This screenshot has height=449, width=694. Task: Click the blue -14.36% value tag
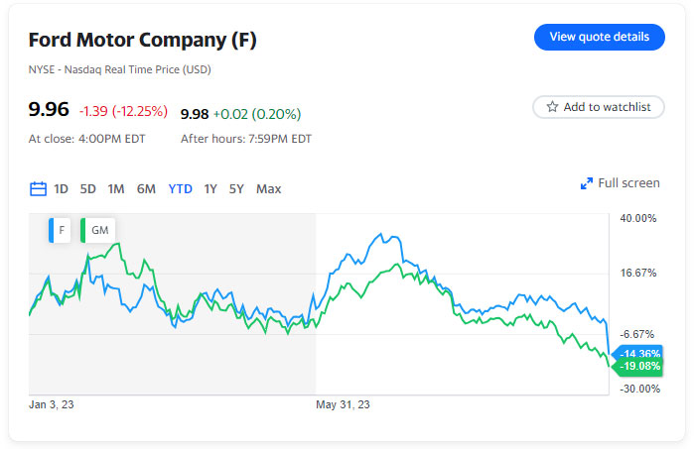tap(639, 354)
